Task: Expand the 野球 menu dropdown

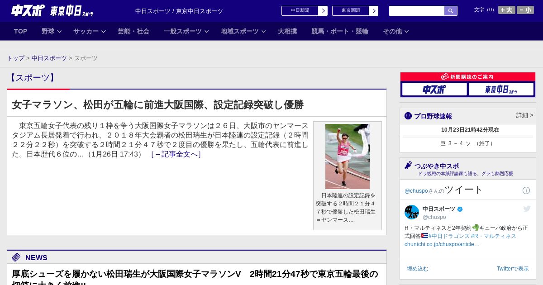Action: click(51, 31)
